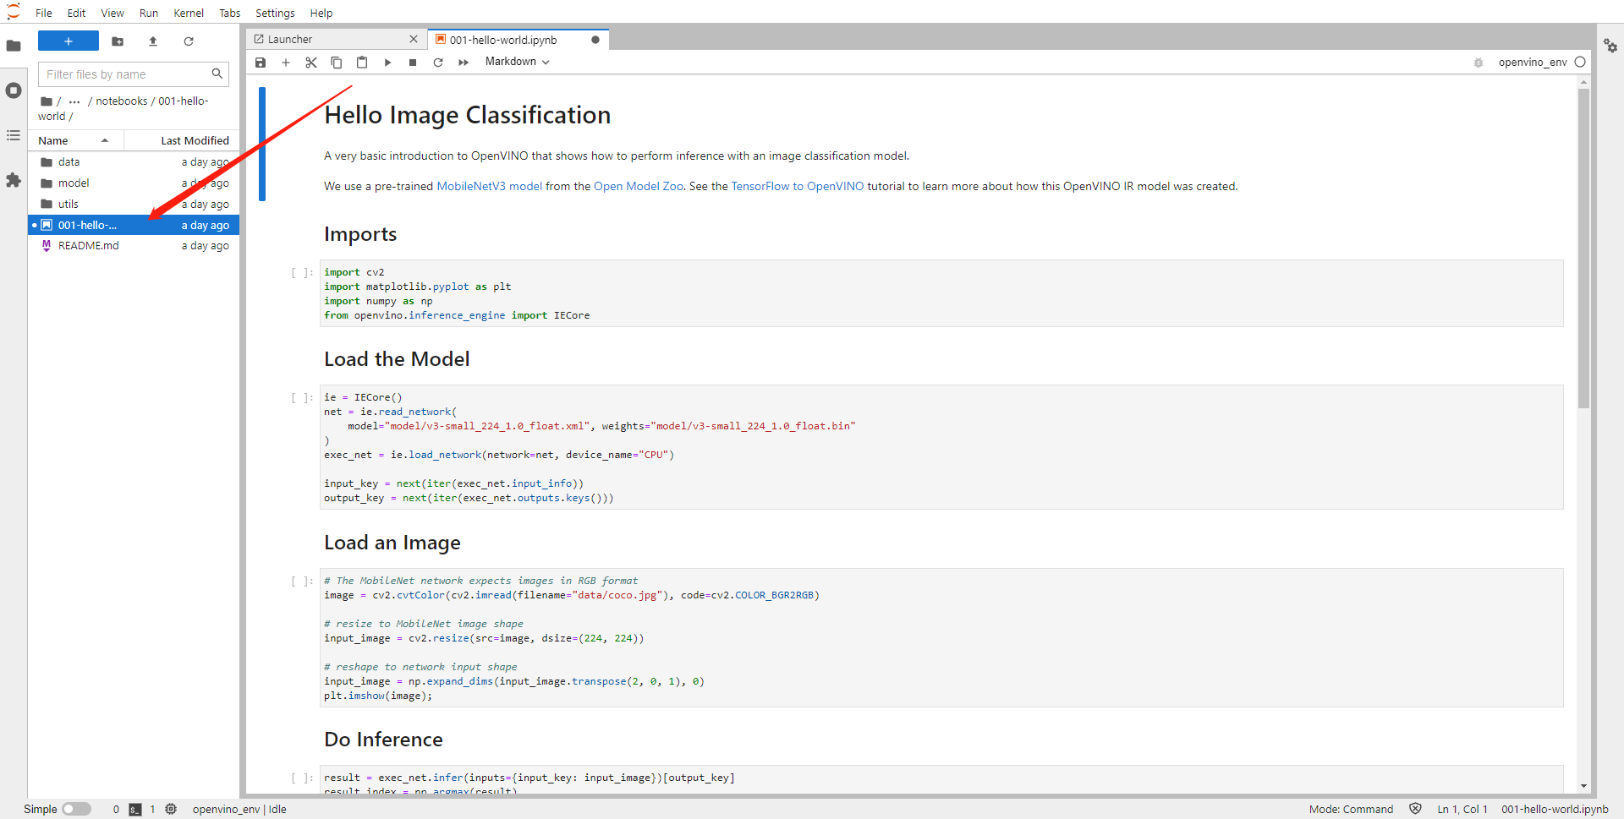
Task: Toggle the Simple interface switch
Action: coord(76,809)
